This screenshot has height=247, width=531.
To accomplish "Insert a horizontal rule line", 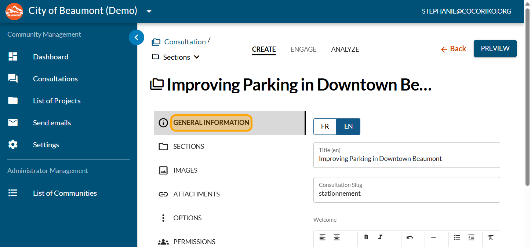I will [x=433, y=237].
